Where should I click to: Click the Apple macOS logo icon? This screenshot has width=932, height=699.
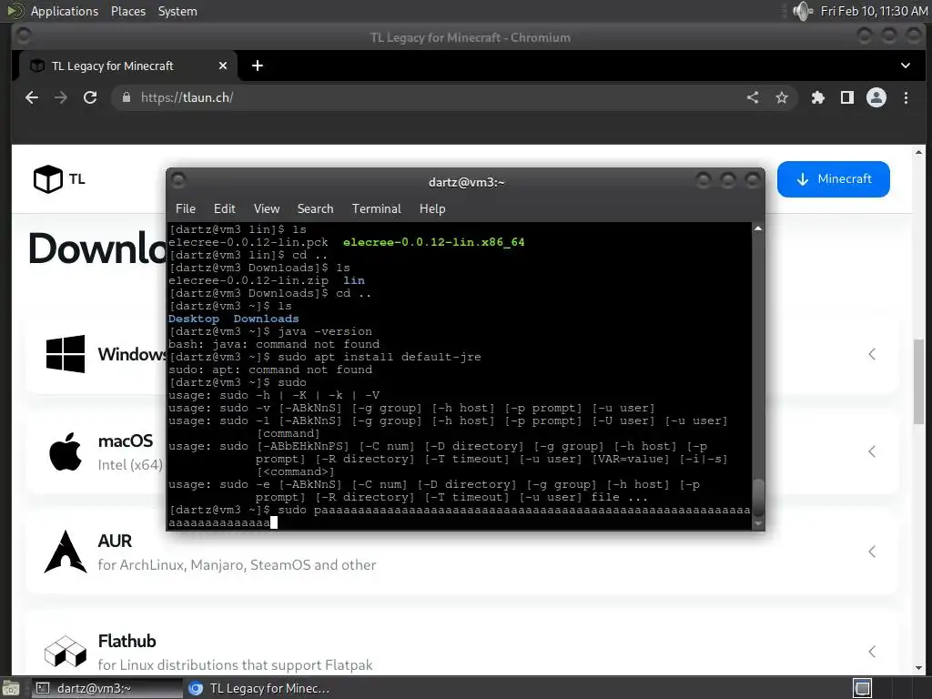click(x=66, y=451)
